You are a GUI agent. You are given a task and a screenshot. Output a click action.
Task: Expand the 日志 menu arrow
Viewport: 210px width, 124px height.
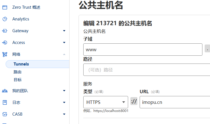tap(64, 102)
